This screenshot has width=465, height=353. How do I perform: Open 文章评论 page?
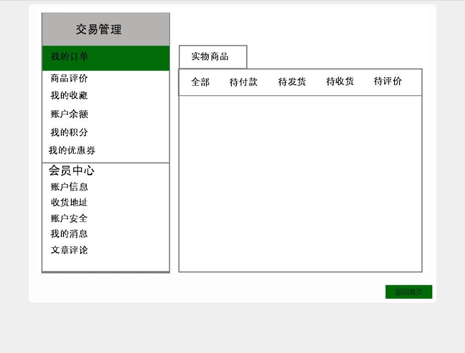pos(69,250)
